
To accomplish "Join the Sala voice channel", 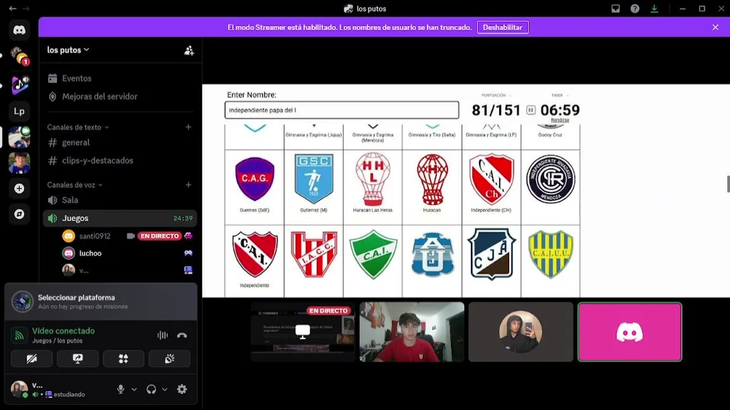I will [x=70, y=200].
